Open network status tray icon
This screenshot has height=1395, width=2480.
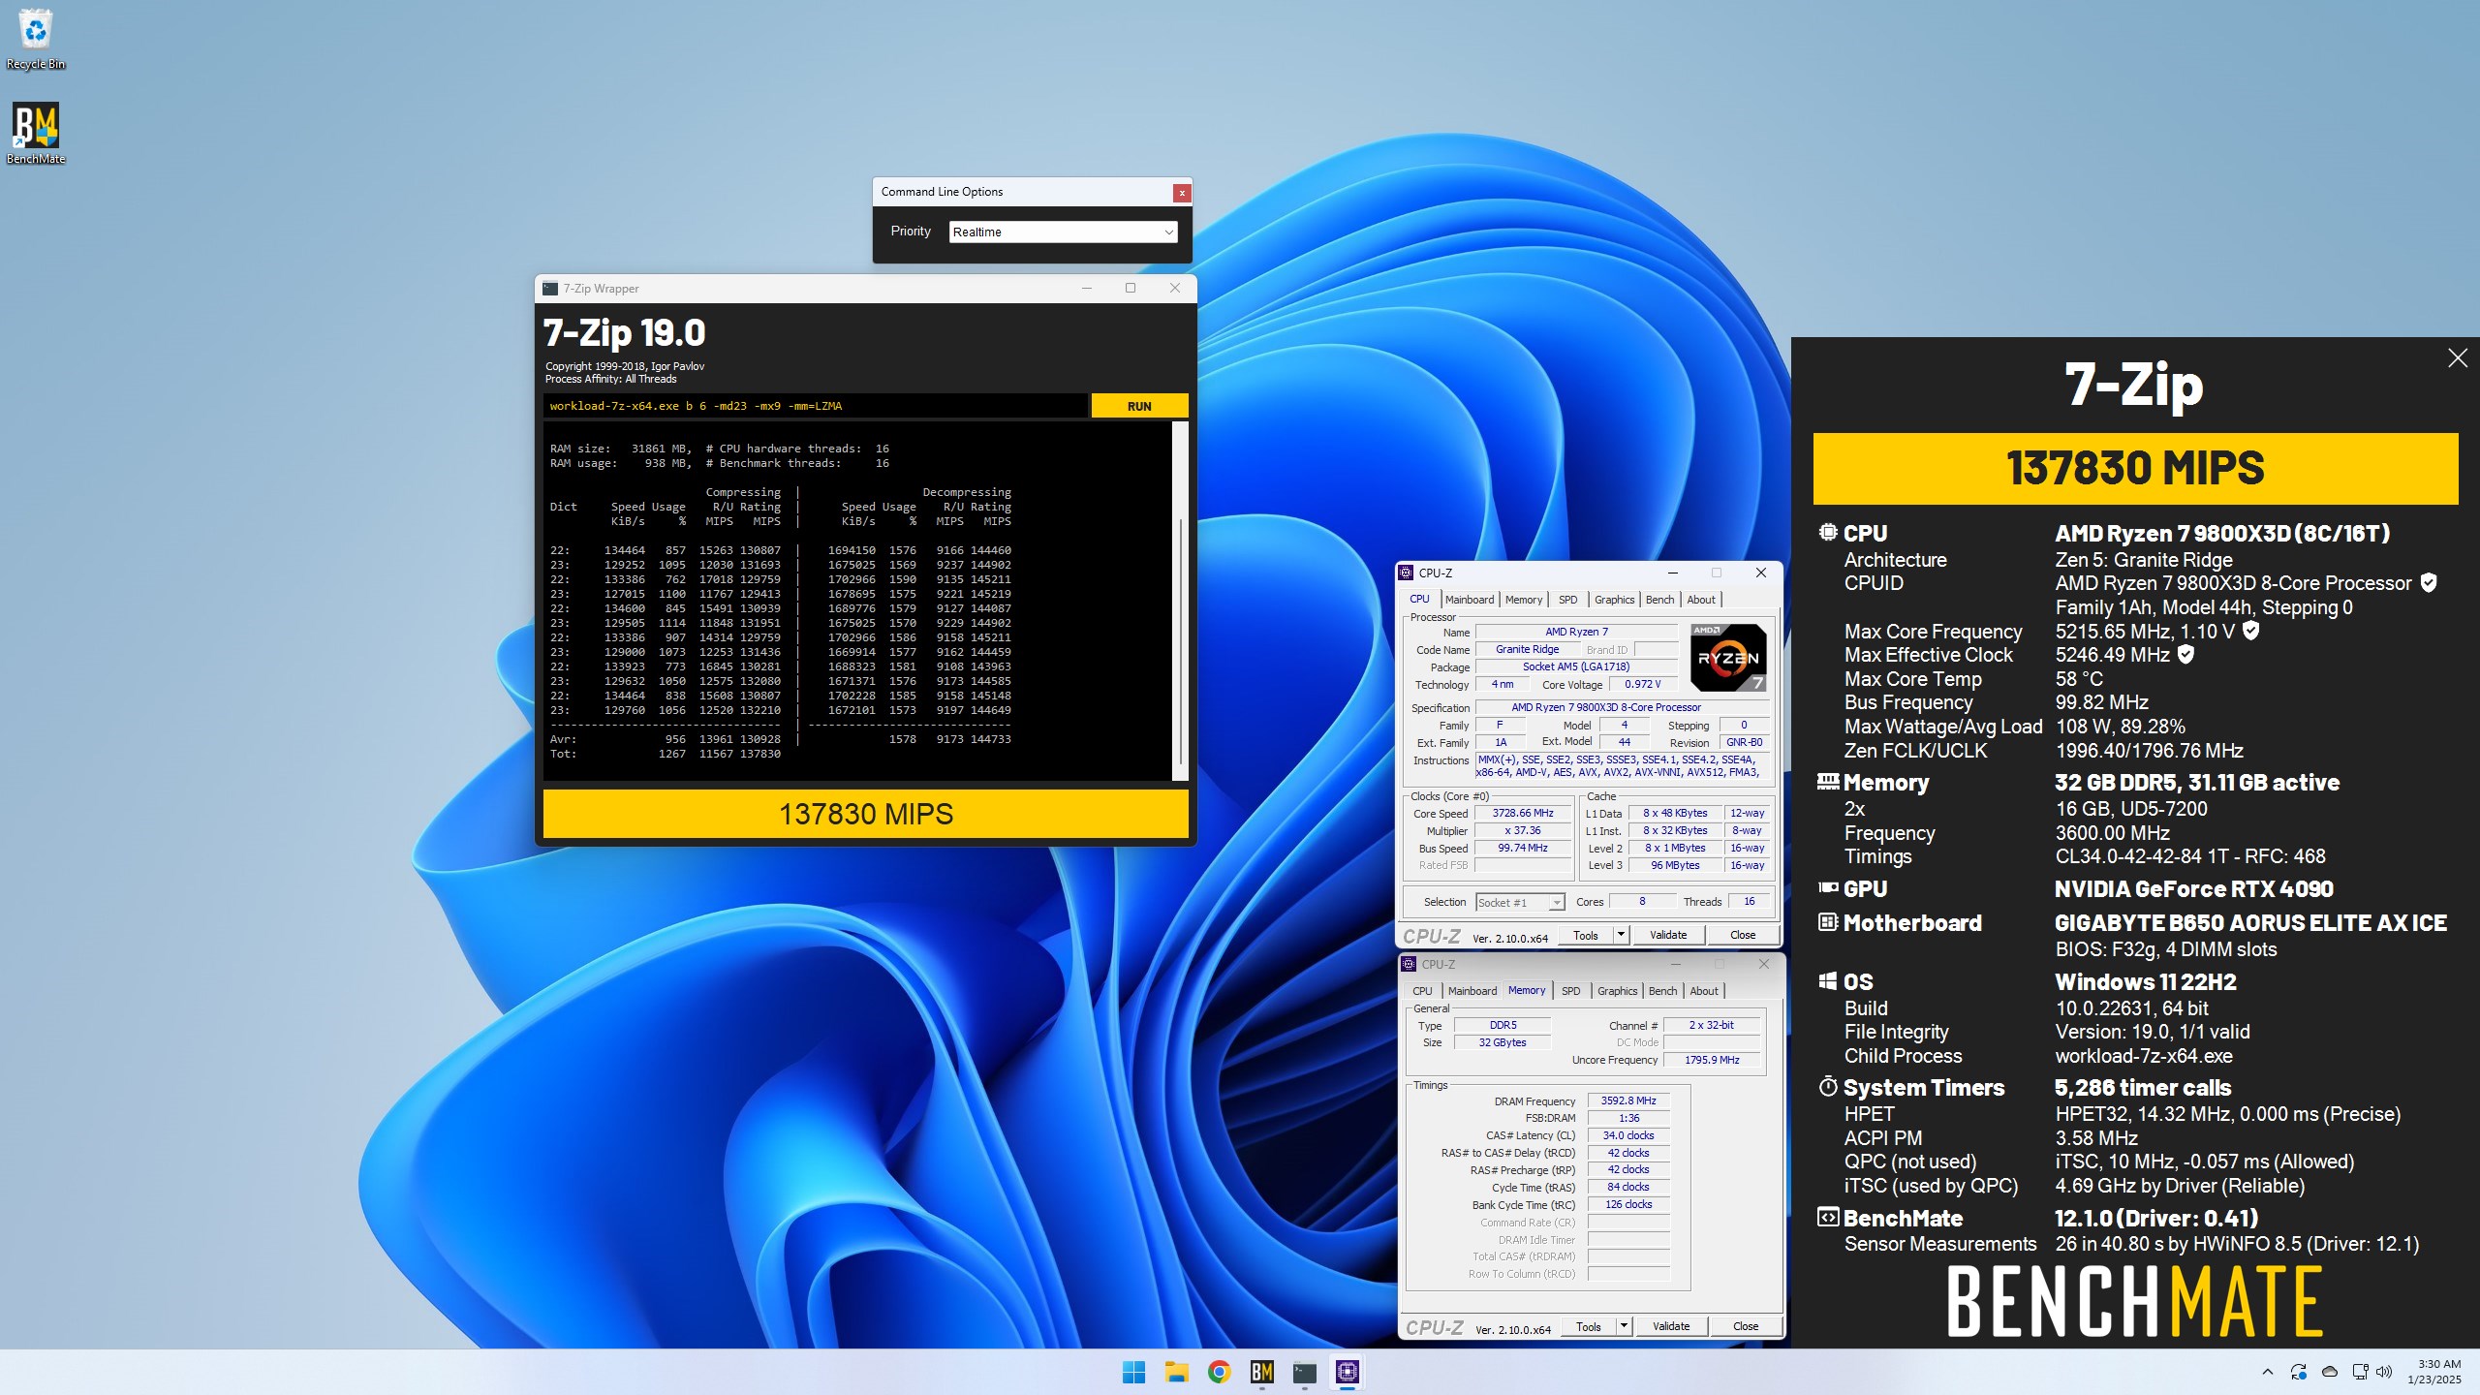(2360, 1372)
